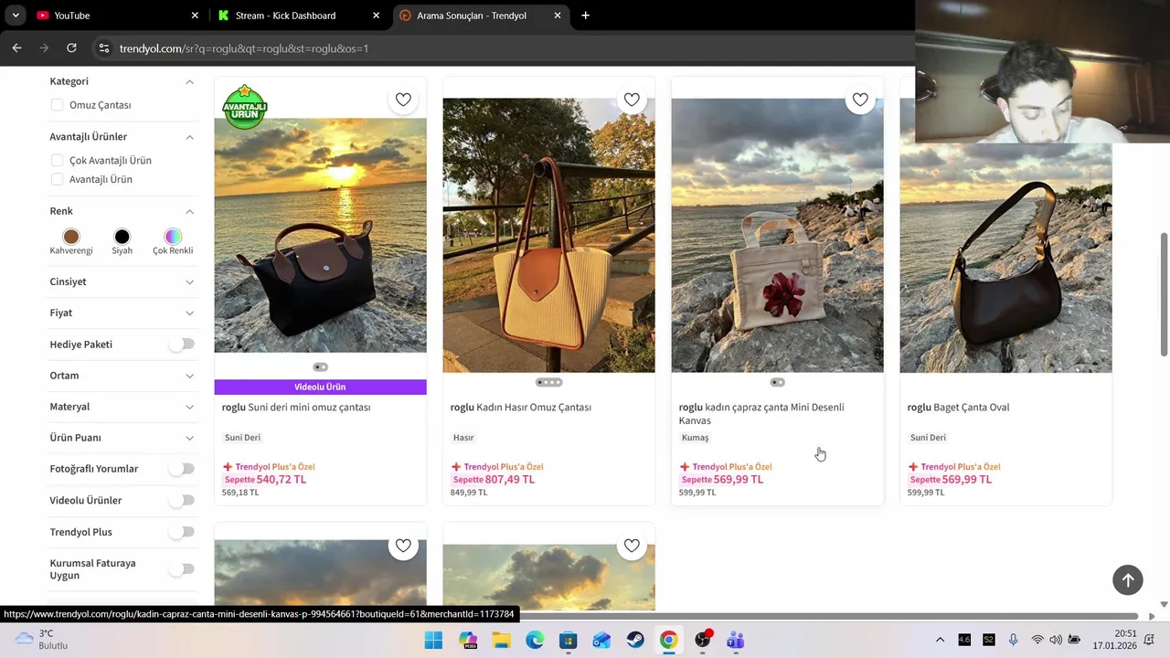The height and width of the screenshot is (658, 1170).
Task: Open the notification bell in the tray
Action: click(x=1149, y=640)
